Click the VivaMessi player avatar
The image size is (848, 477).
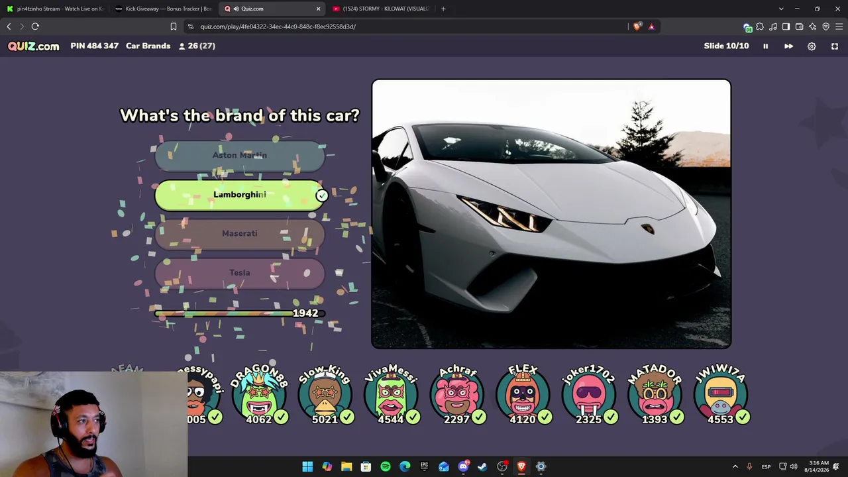[x=391, y=396]
